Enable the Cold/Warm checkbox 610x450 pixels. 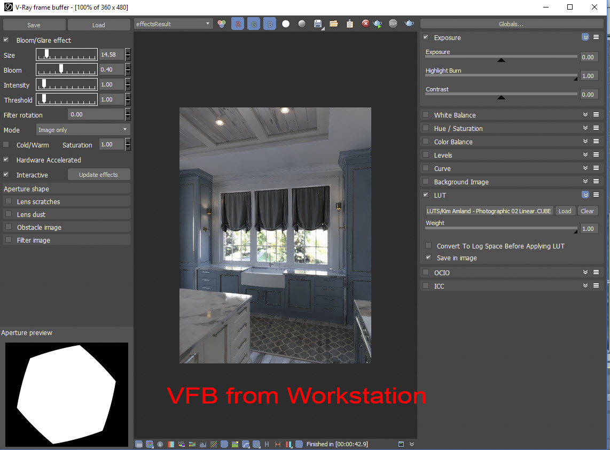pyautogui.click(x=6, y=144)
